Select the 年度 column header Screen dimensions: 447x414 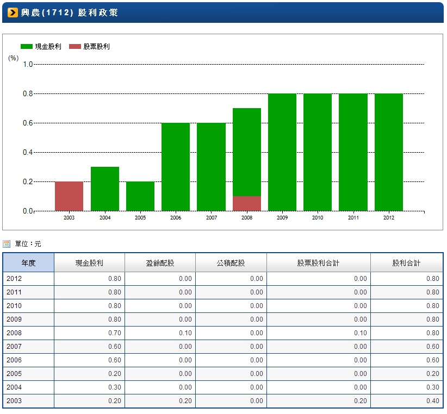28,262
